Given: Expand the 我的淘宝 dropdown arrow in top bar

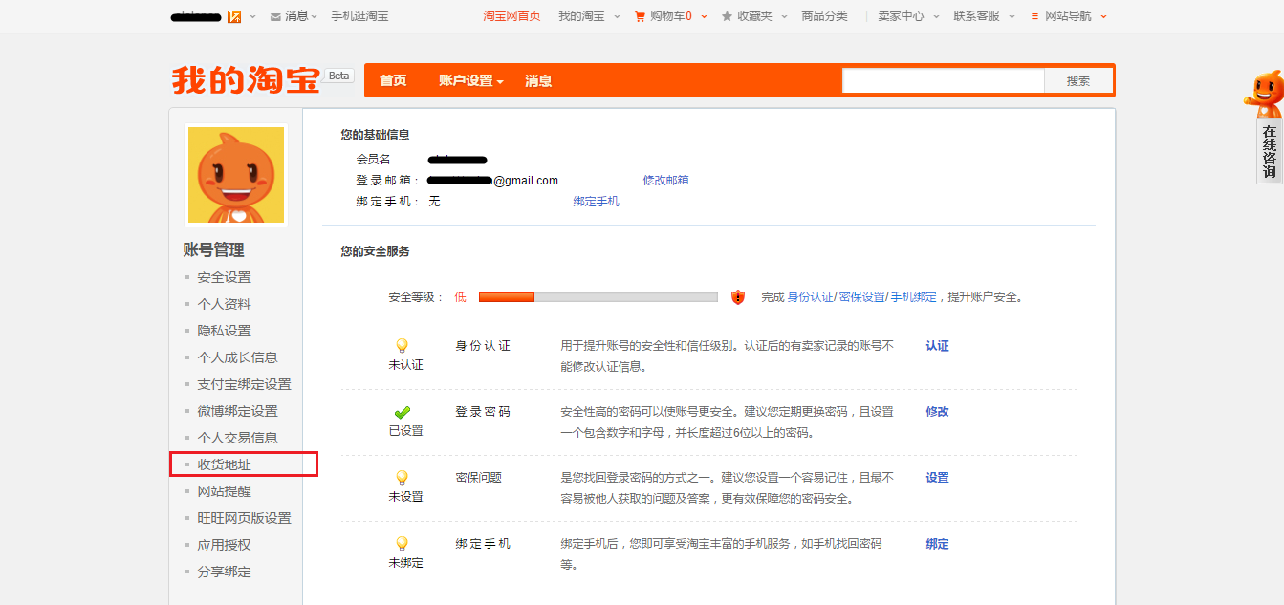Looking at the screenshot, I should tap(617, 17).
